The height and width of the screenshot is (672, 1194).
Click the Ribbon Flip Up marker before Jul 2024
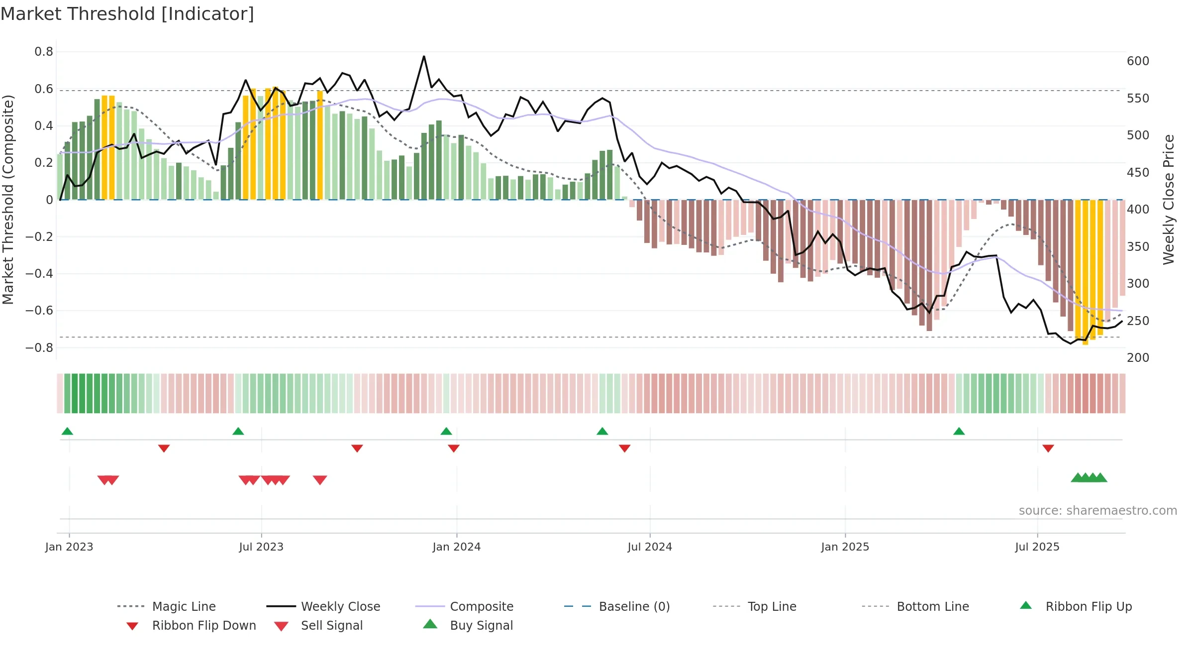[x=602, y=431]
